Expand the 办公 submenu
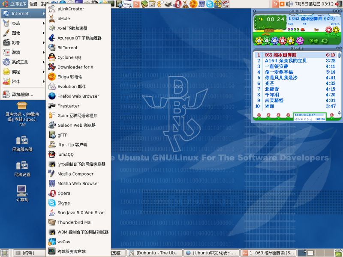 click(23, 23)
